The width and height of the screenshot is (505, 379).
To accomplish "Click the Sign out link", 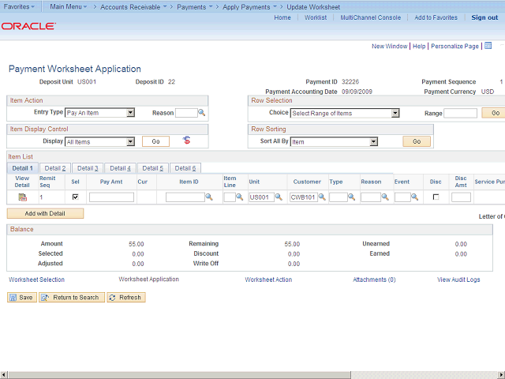I will [484, 17].
